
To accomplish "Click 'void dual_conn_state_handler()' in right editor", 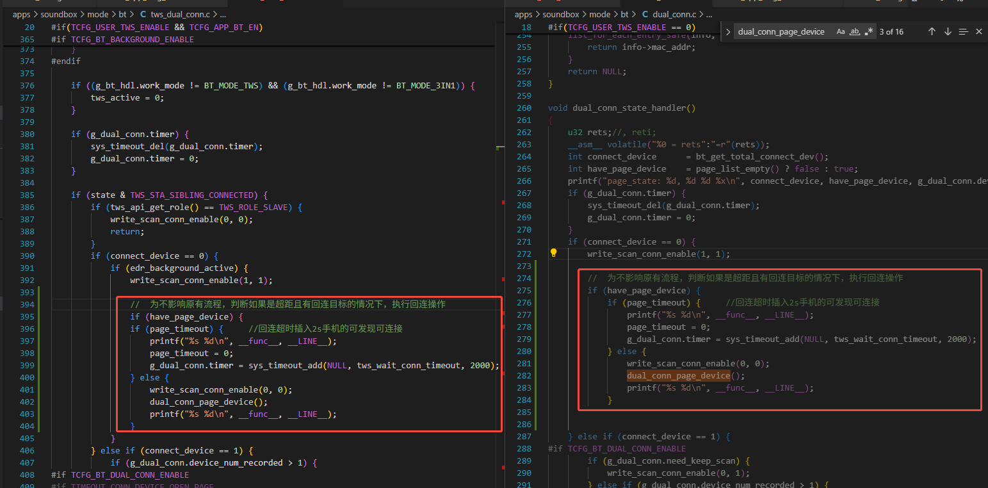I will click(622, 108).
